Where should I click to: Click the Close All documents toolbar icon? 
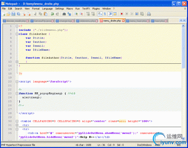(29, 14)
